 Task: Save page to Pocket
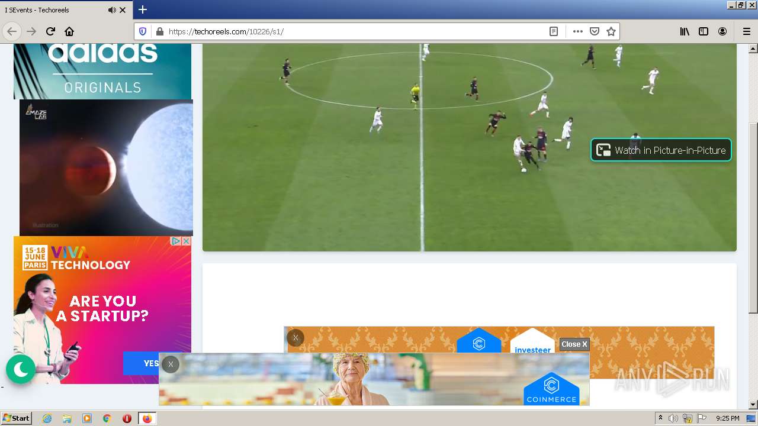(x=595, y=31)
